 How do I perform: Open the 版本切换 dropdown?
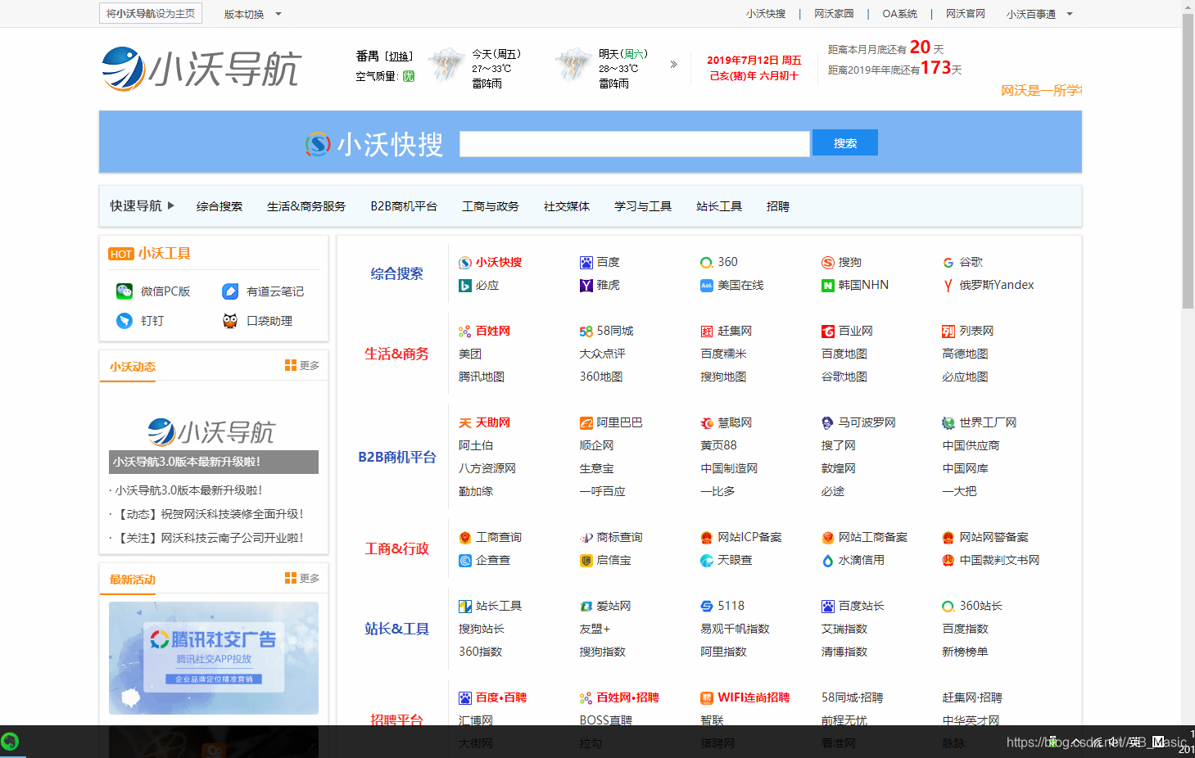coord(253,14)
